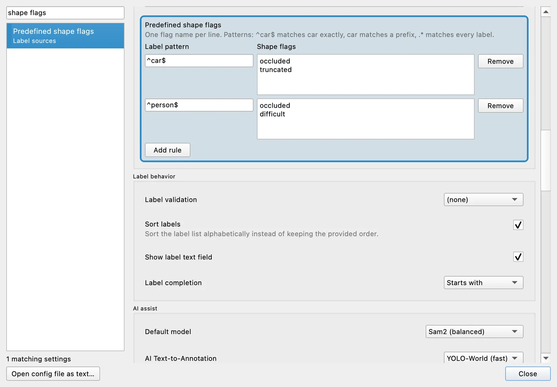Click the 'One flag name per line' hint
Screen dimensions: 557x387
(x=319, y=35)
